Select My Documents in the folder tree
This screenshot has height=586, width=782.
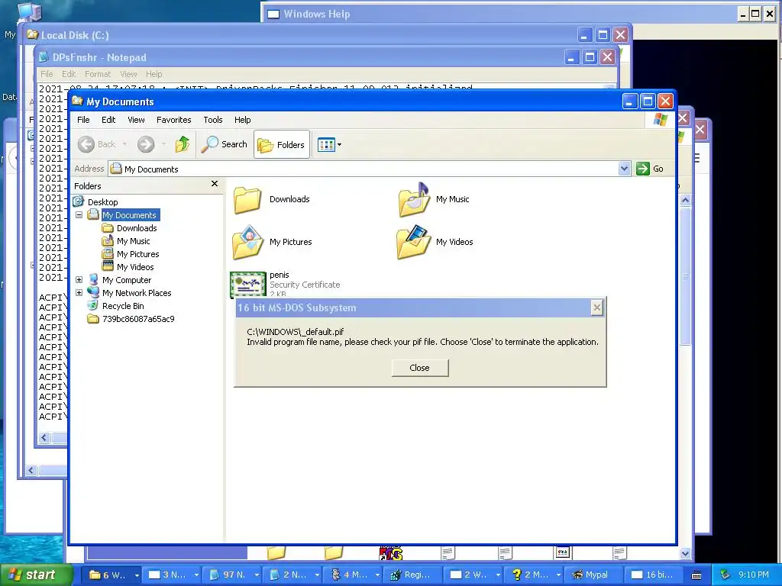129,215
